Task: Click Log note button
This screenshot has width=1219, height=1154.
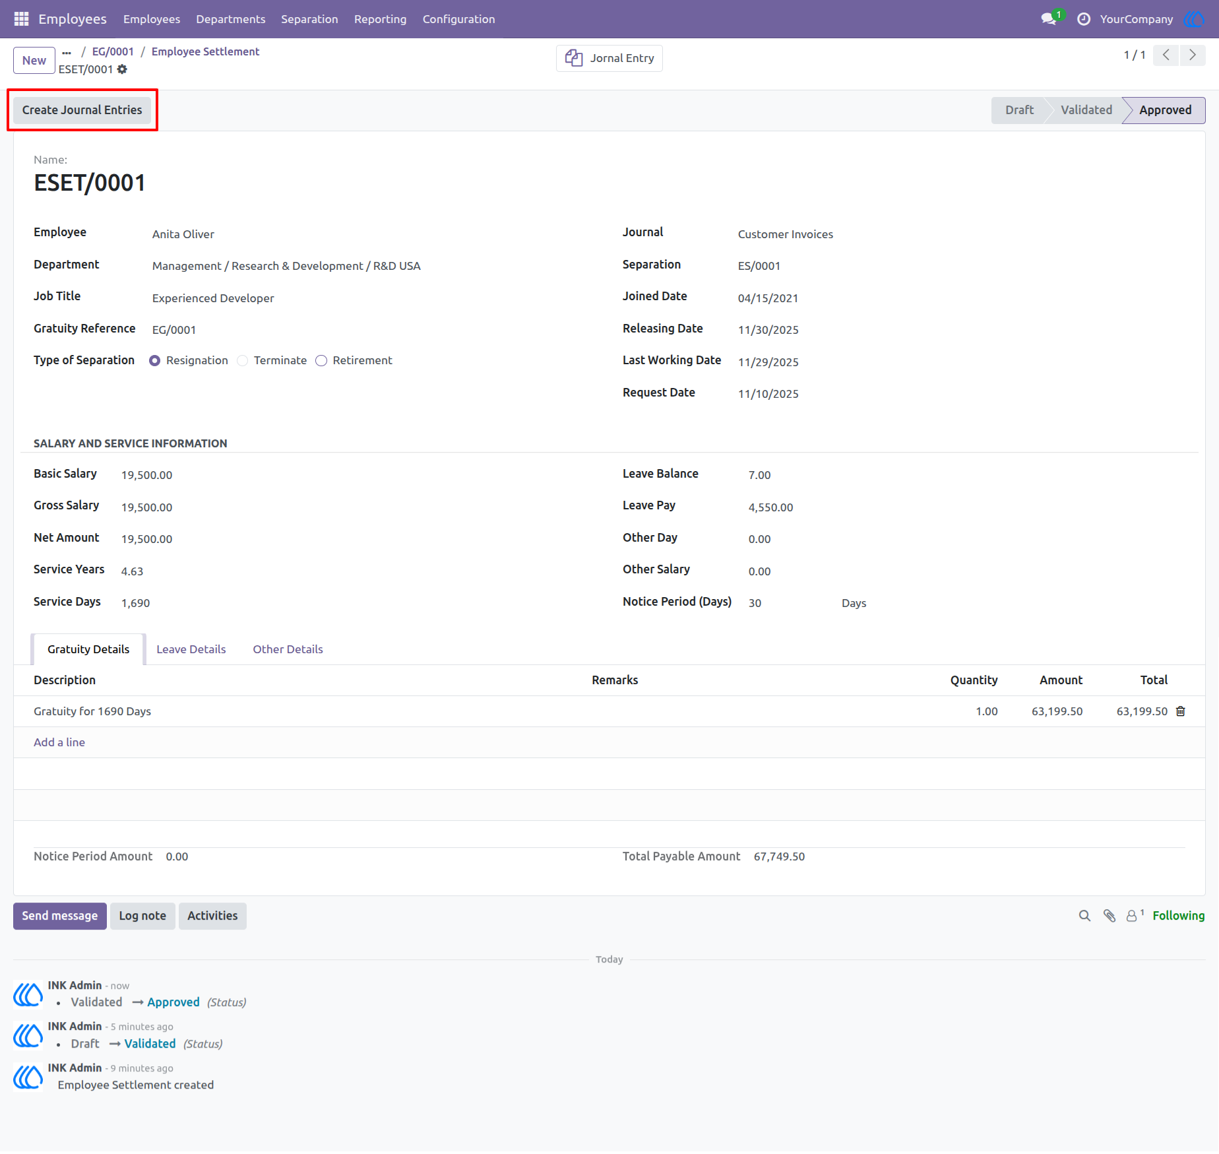Action: [142, 916]
